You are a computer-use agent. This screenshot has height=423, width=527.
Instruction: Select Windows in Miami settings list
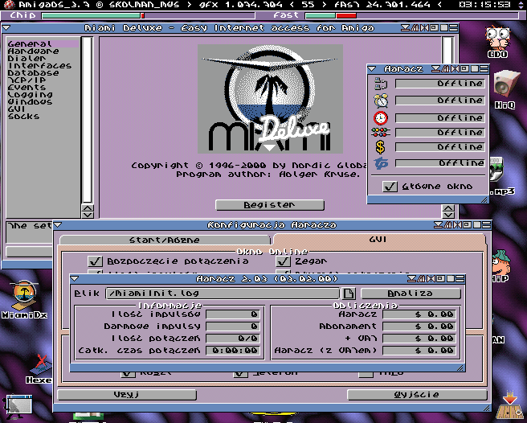(43, 101)
